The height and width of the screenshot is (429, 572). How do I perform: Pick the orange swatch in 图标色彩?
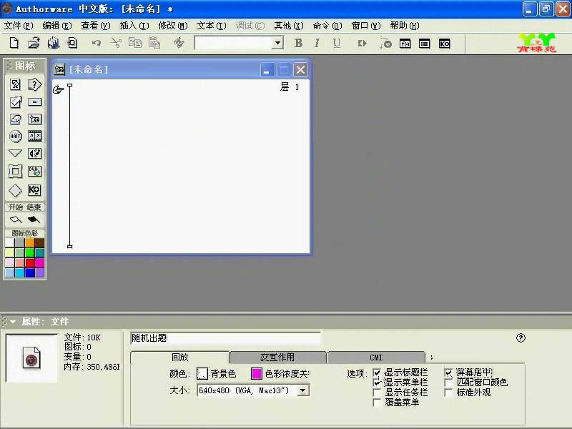(30, 242)
